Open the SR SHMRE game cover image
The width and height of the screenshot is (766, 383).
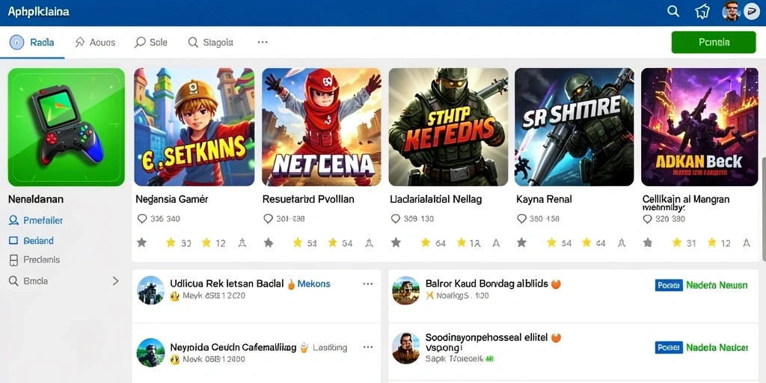[x=574, y=127]
